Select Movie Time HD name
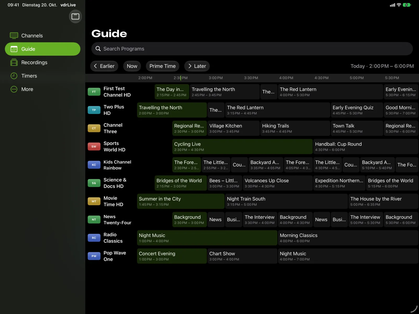Screen dimensions: 419x314 coord(113,201)
